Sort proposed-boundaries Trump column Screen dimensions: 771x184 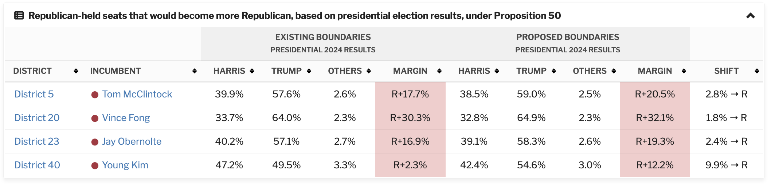click(x=554, y=71)
